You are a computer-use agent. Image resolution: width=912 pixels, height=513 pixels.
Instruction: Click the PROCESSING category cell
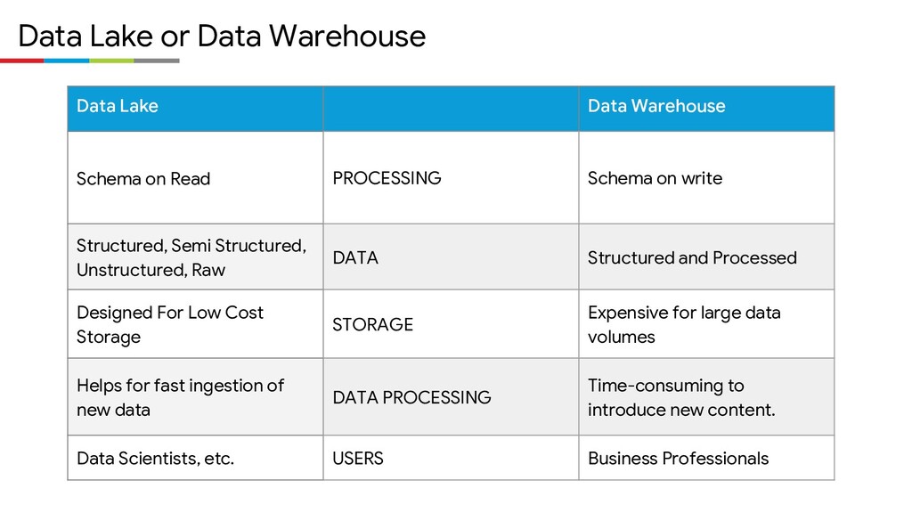[x=451, y=178]
